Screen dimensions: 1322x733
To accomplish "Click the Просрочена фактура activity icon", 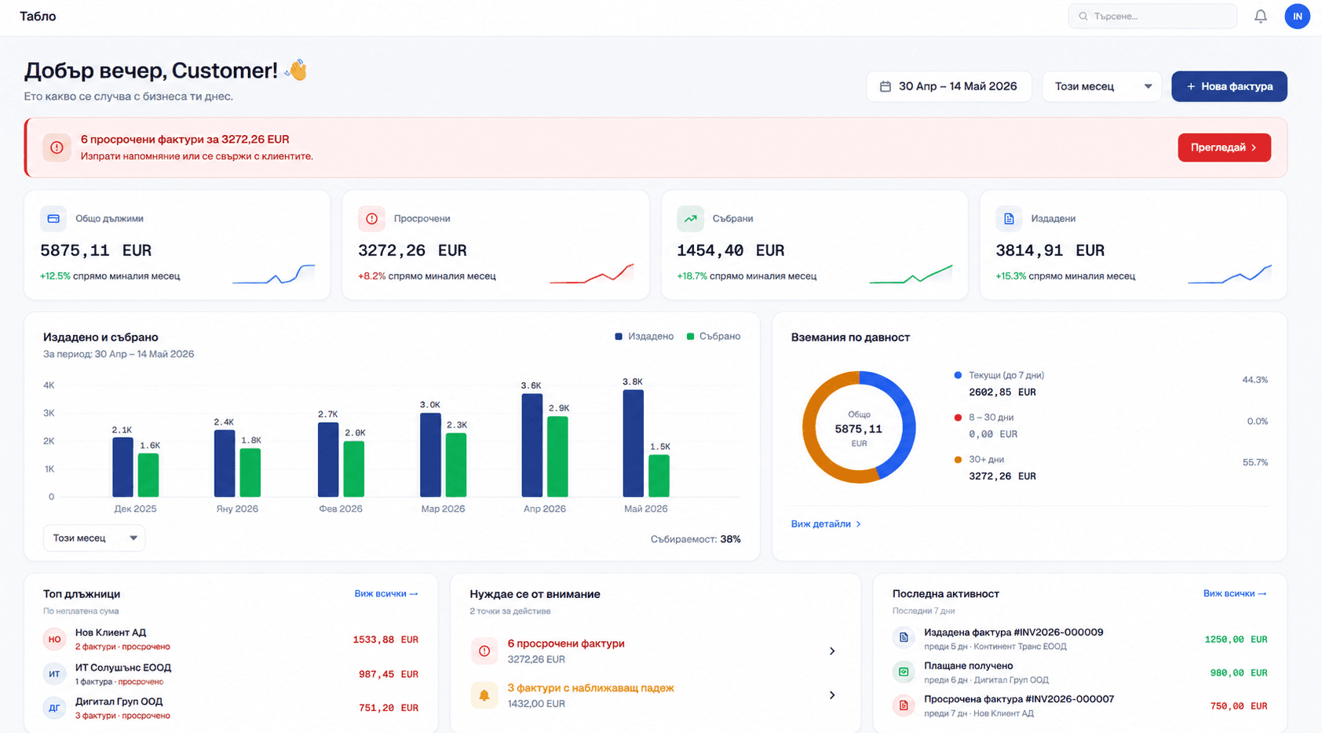I will (904, 706).
